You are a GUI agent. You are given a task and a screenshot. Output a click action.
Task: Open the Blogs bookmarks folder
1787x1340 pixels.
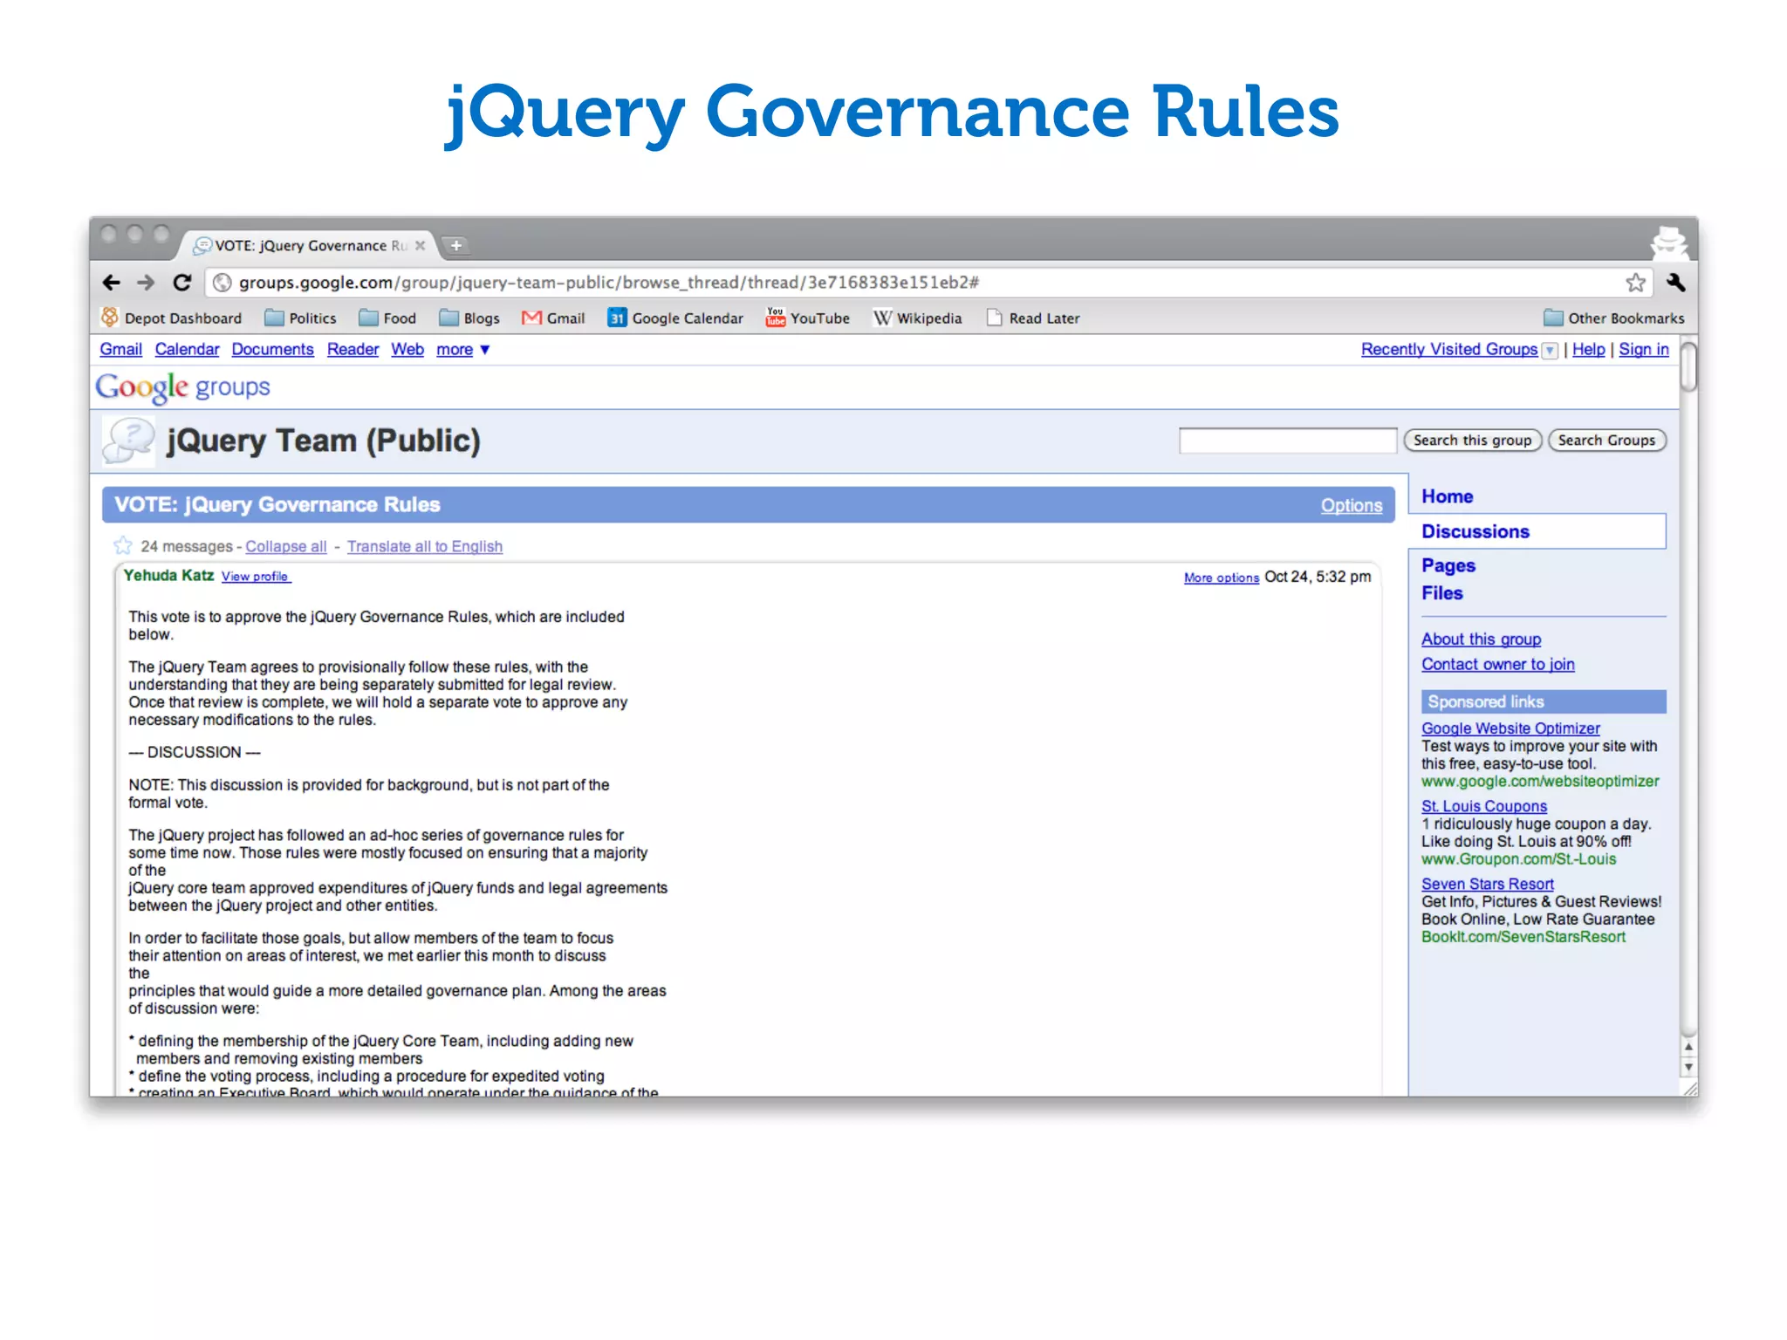(469, 318)
